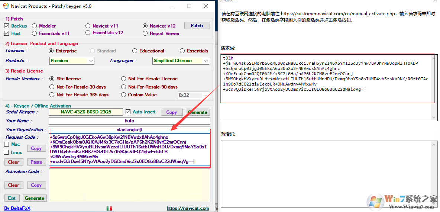Image resolution: width=440 pixels, height=212 pixels.
Task: Toggle the Backup checkbox
Action: point(7,26)
